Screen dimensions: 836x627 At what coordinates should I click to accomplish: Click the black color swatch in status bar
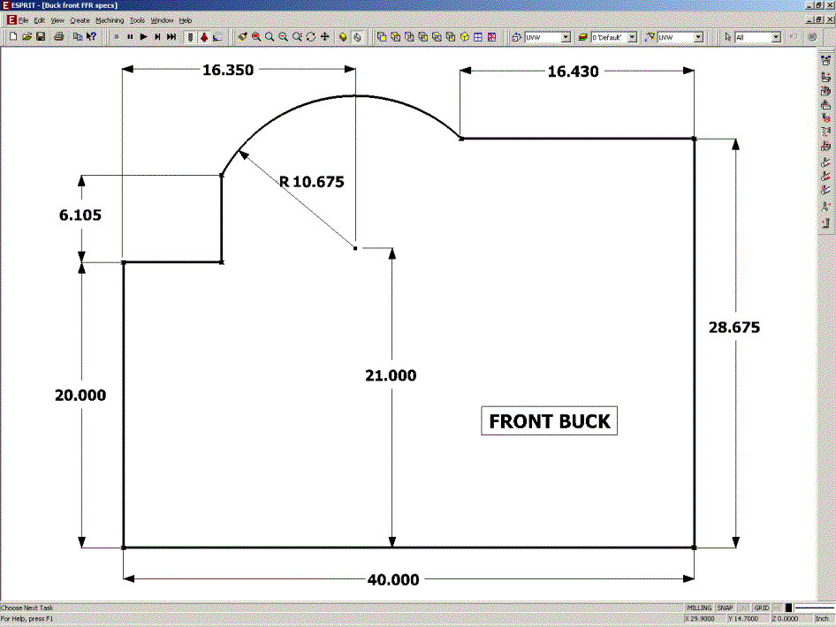[x=788, y=608]
